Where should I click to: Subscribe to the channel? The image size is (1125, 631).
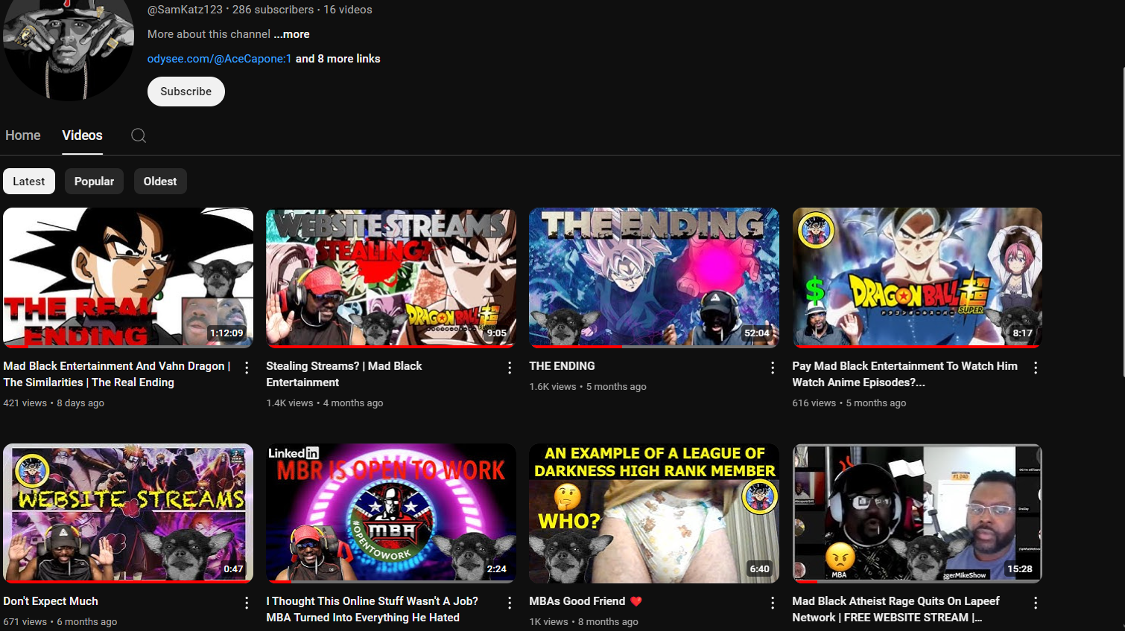[186, 92]
